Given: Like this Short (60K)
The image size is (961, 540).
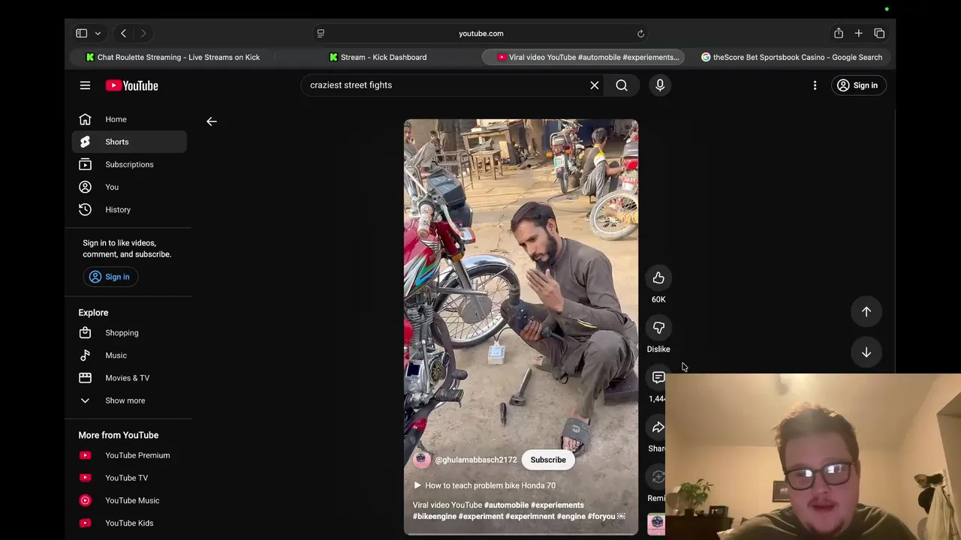Looking at the screenshot, I should tap(658, 278).
